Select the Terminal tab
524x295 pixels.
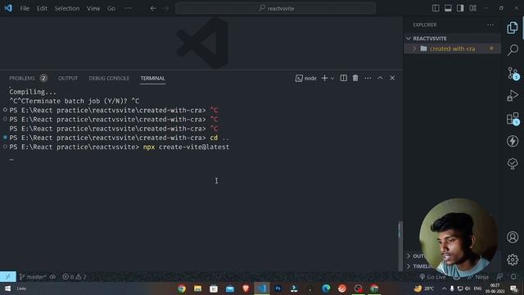[152, 79]
